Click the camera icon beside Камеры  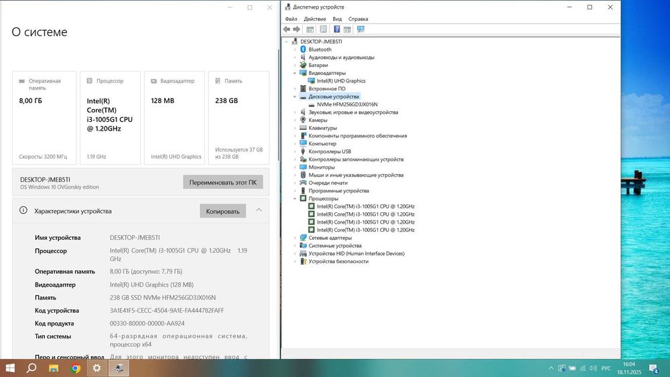[303, 120]
